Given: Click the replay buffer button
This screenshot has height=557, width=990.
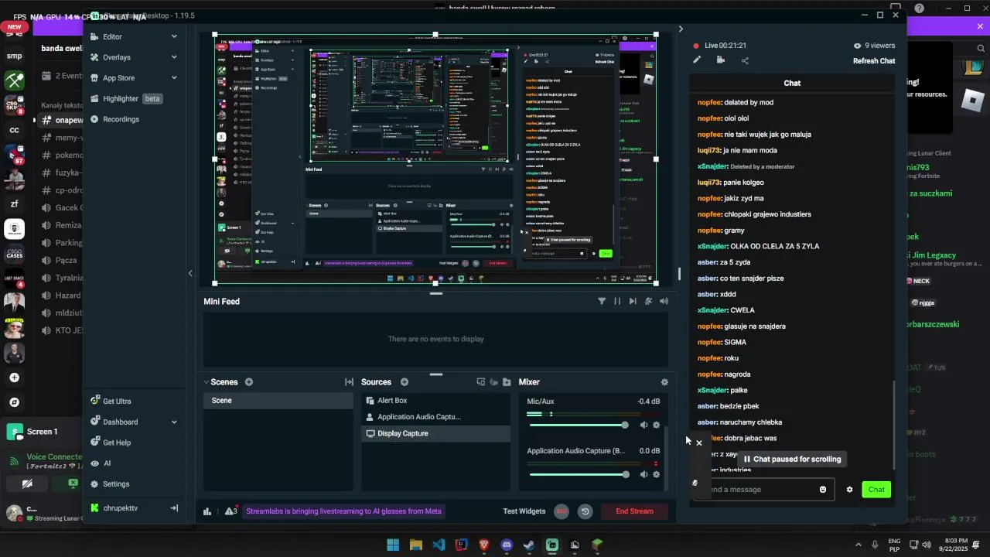Looking at the screenshot, I should click(x=585, y=511).
